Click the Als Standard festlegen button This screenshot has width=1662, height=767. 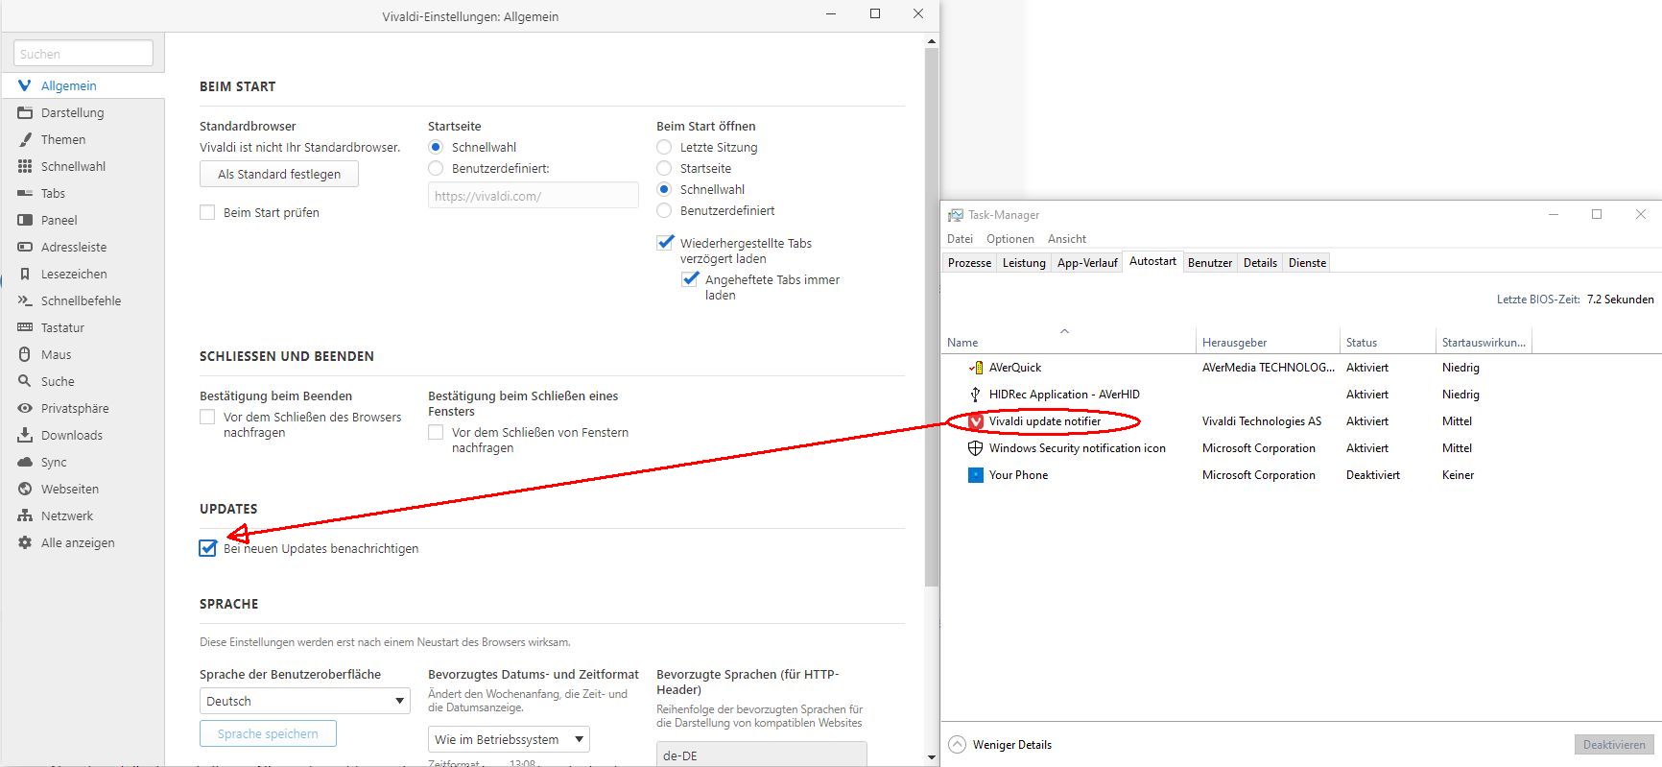(x=279, y=174)
